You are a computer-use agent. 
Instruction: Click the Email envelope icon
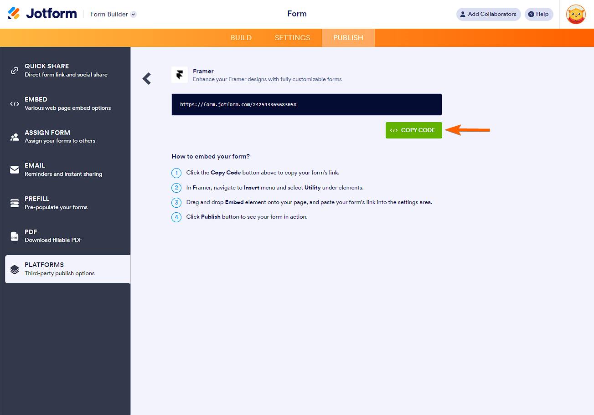(15, 170)
